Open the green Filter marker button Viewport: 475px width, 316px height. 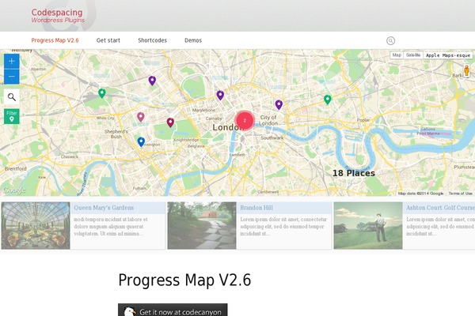point(12,116)
